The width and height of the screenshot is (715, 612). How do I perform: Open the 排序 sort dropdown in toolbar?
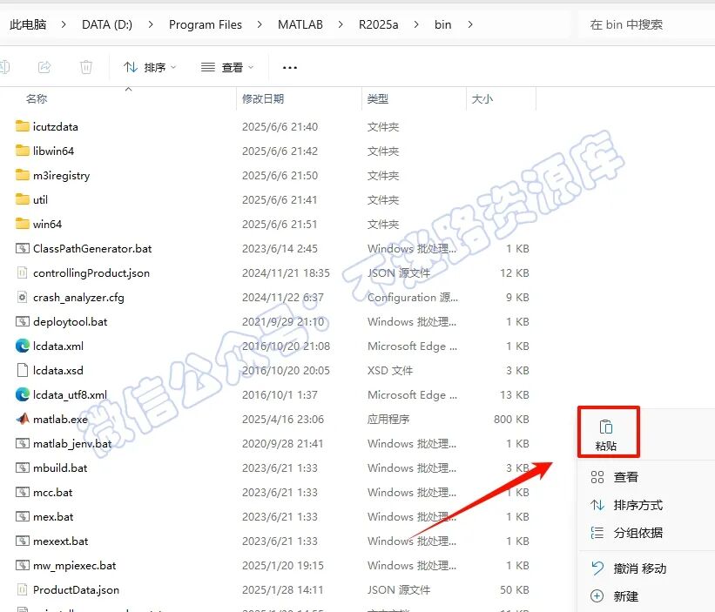tap(150, 67)
